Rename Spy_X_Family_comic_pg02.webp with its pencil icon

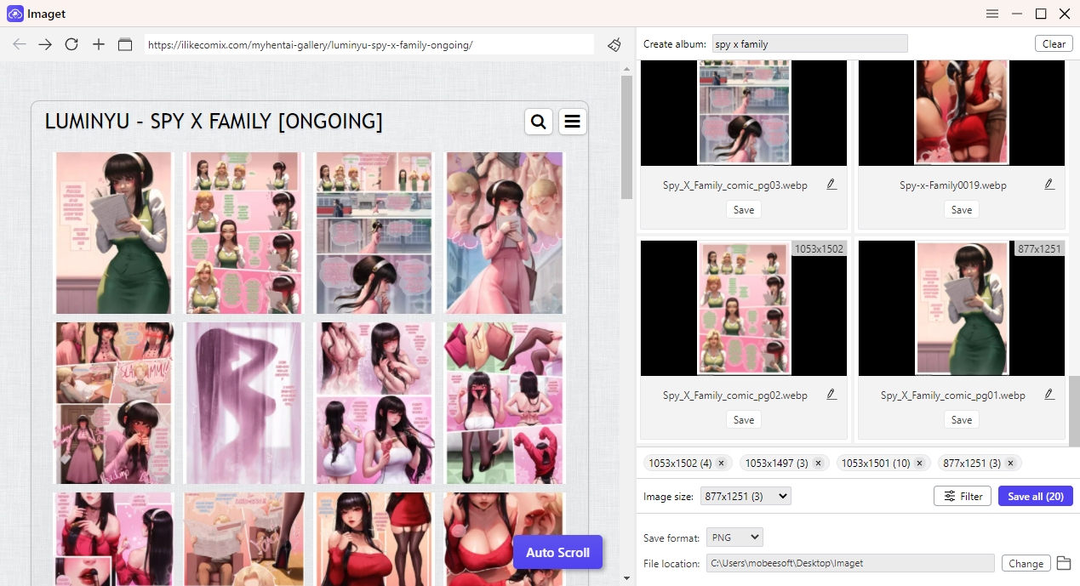tap(831, 395)
